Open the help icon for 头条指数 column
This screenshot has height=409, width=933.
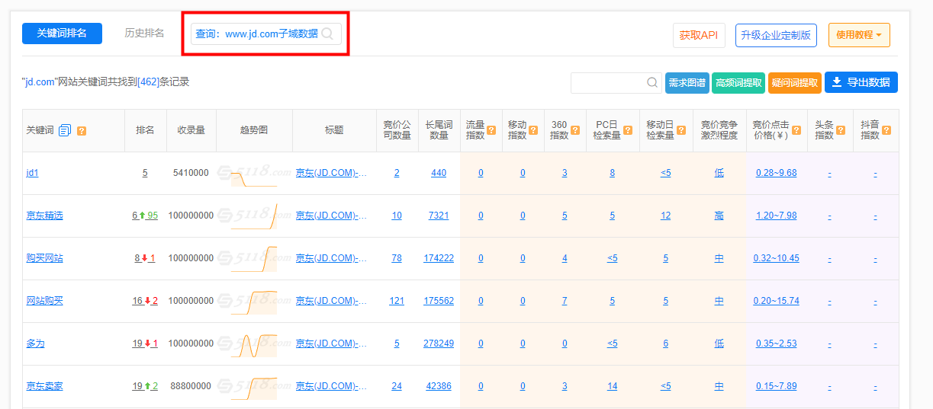[841, 130]
